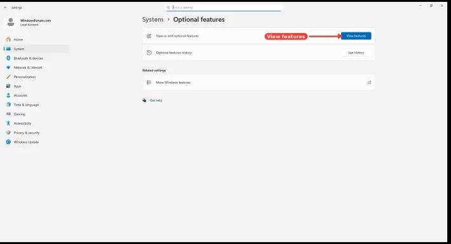Viewport: 451px width, 244px height.
Task: Choose Windows Update label
Action: [x=26, y=142]
